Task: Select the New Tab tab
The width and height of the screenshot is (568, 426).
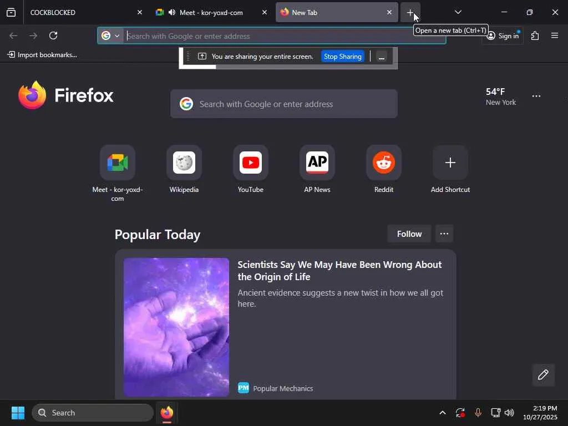Action: pos(337,12)
